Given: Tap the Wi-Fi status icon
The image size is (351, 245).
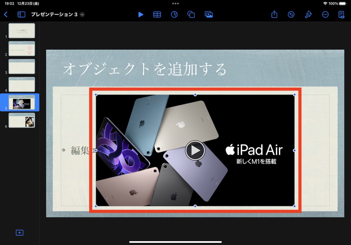Looking at the screenshot, I should [325, 4].
